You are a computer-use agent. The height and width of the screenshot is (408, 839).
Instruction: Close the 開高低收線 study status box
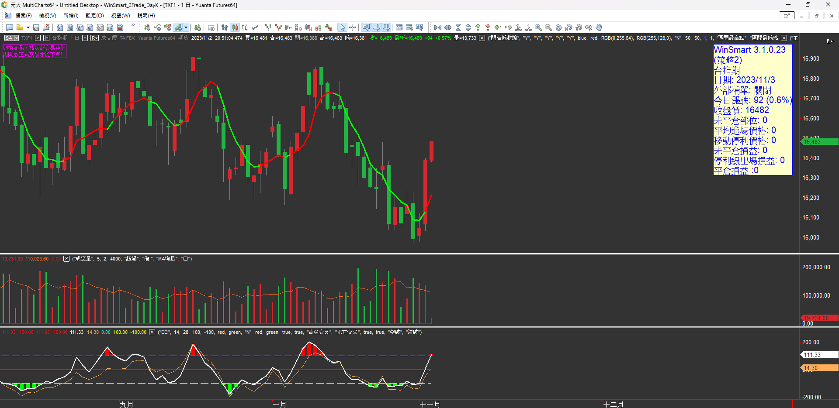pyautogui.click(x=482, y=38)
